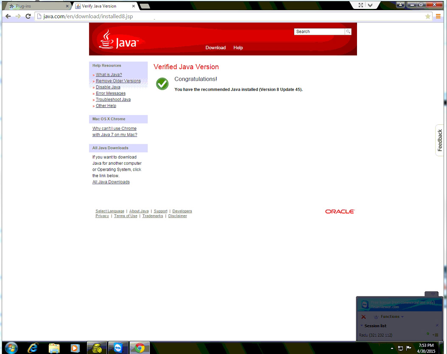447x354 pixels.
Task: Open Windows Explorer from the taskbar
Action: click(x=54, y=348)
